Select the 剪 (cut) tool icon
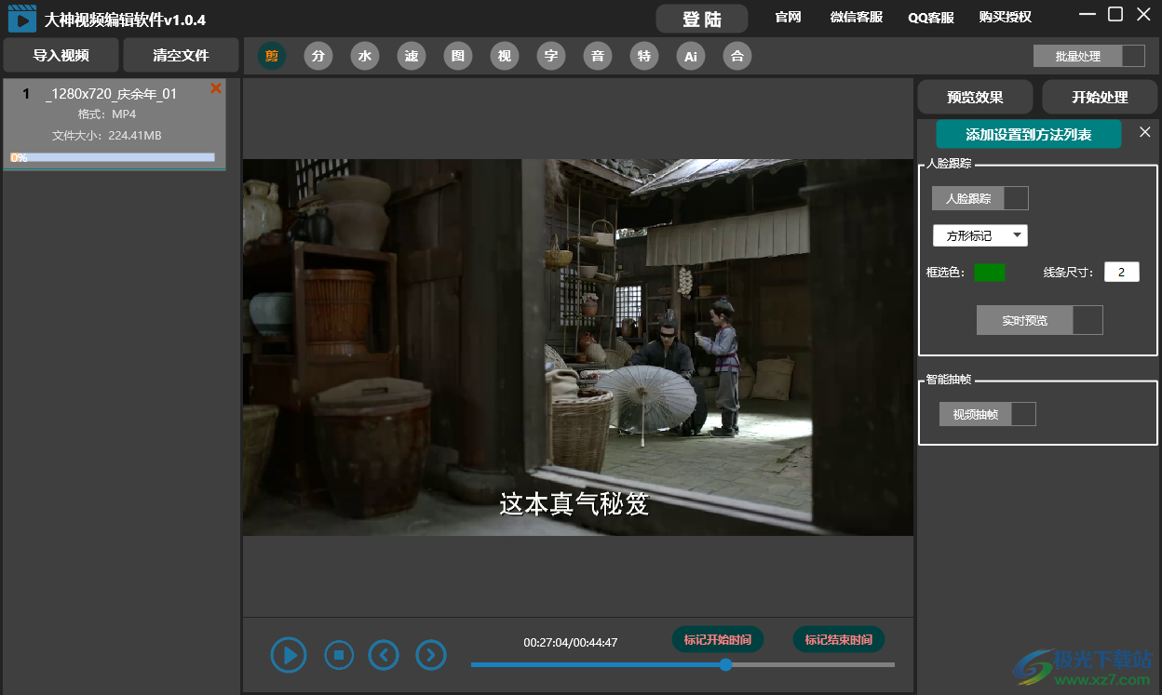 coord(272,56)
